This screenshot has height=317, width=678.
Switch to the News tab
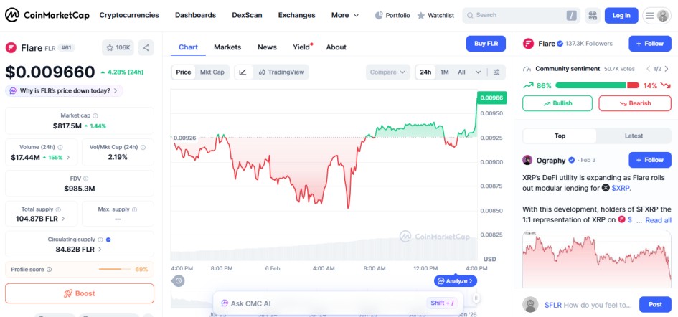[267, 47]
